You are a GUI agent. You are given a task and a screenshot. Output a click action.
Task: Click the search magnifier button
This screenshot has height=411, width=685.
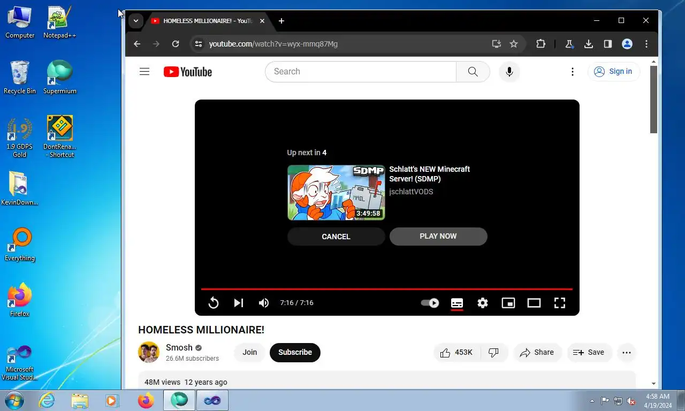pyautogui.click(x=473, y=72)
